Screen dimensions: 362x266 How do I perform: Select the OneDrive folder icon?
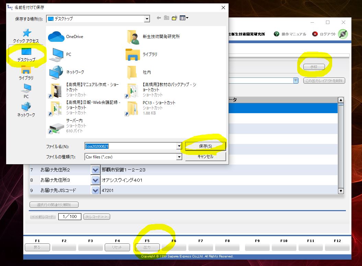(x=56, y=37)
